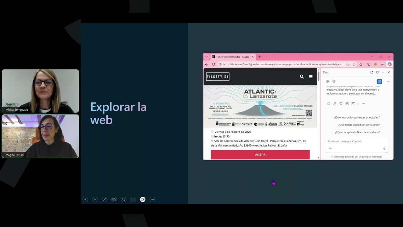403x227 pixels.
Task: Open more response actions ellipsis
Action: coord(364,104)
